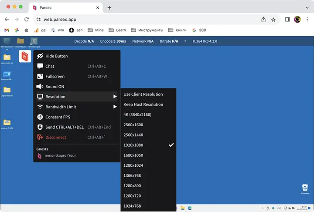Select 1280x720 resolution
The image size is (314, 212).
pyautogui.click(x=148, y=196)
